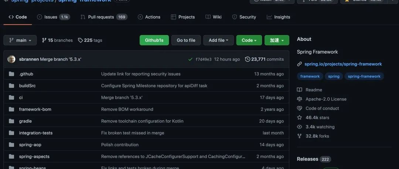Open the framework-bom folder
Screen dimensions: 399x169
coord(35,109)
